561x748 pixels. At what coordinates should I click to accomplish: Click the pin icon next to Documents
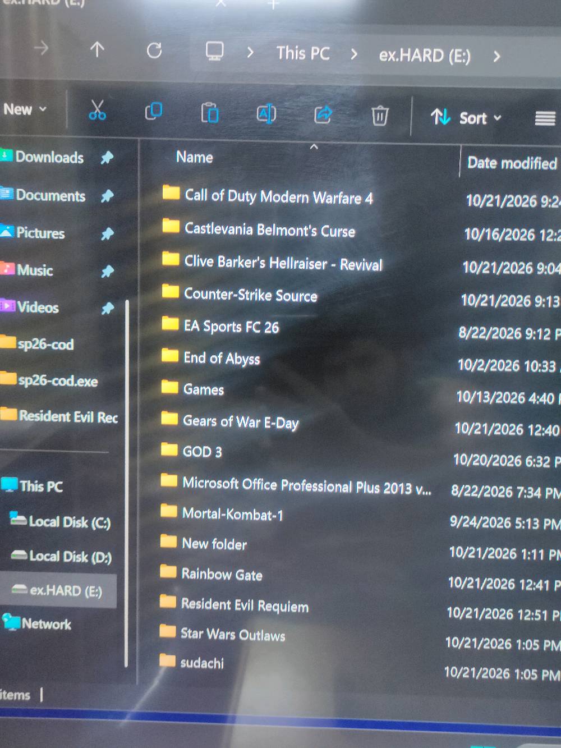[x=107, y=196]
